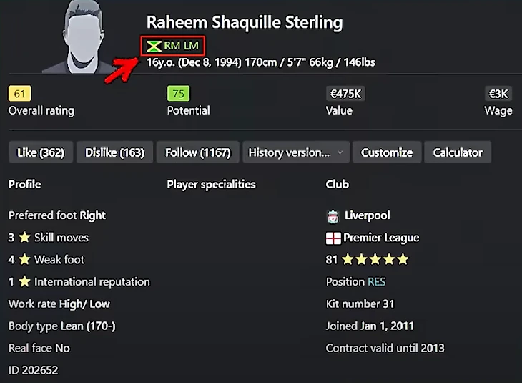Open the History version dropdown
Image resolution: width=522 pixels, height=383 pixels.
[x=296, y=152]
